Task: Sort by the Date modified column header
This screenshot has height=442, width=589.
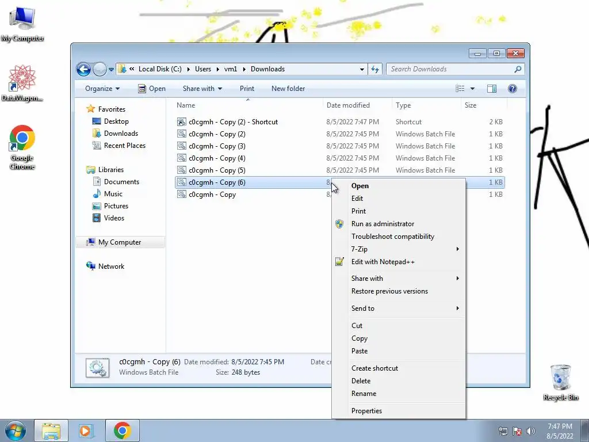Action: (x=357, y=105)
